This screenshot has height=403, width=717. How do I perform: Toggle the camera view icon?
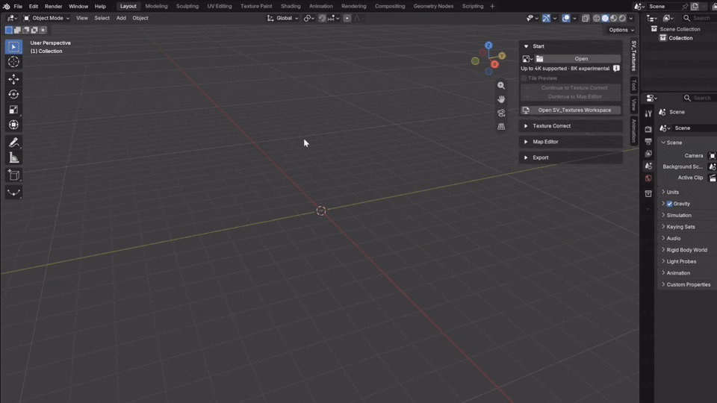(x=501, y=113)
